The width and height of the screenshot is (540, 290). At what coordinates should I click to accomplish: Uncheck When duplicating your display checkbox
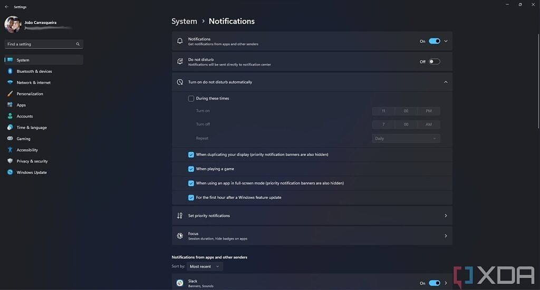pyautogui.click(x=191, y=154)
